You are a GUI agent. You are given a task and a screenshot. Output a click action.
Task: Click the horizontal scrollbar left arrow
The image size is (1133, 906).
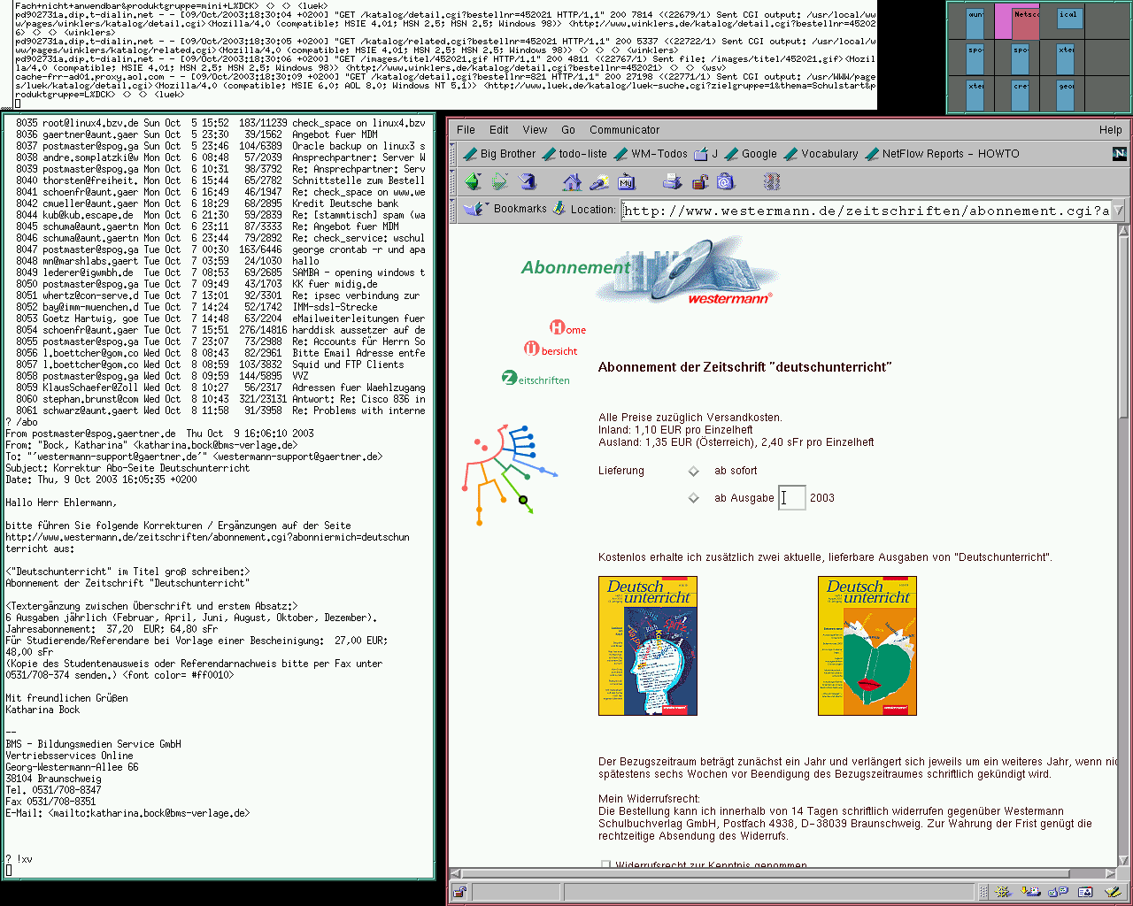pyautogui.click(x=457, y=873)
